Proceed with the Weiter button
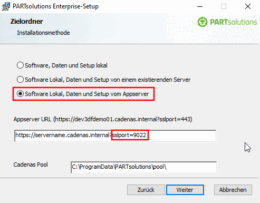The height and width of the screenshot is (203, 260). coord(185,190)
